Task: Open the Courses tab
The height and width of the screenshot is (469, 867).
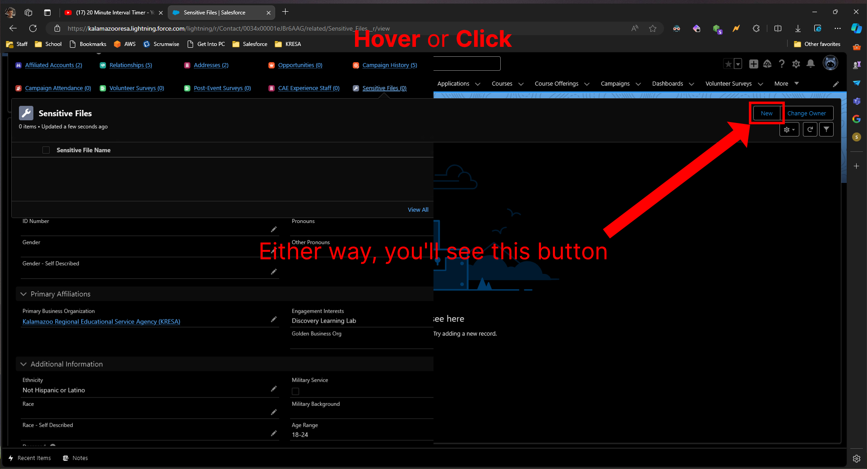Action: point(502,84)
